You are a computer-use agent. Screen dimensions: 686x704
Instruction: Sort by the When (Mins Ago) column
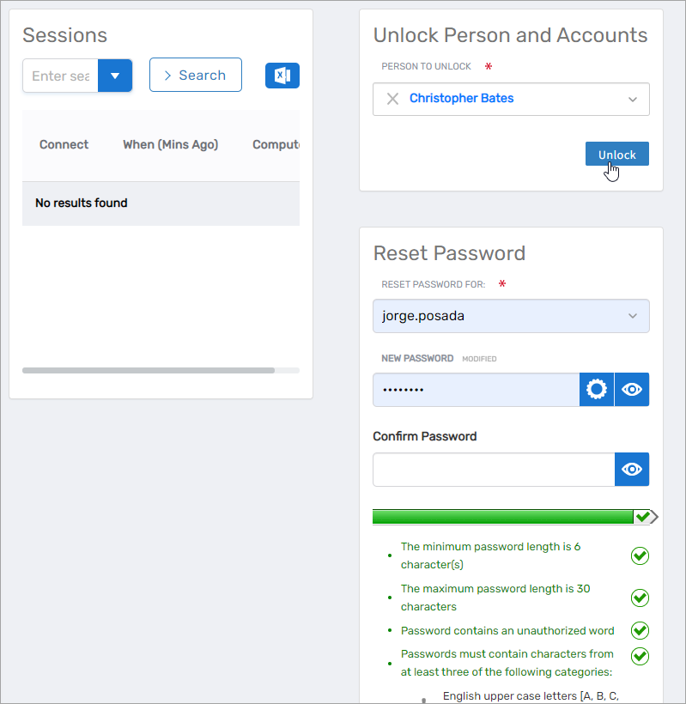click(x=170, y=144)
